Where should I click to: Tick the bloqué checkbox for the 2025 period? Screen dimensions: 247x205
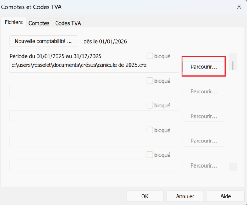pyautogui.click(x=150, y=56)
